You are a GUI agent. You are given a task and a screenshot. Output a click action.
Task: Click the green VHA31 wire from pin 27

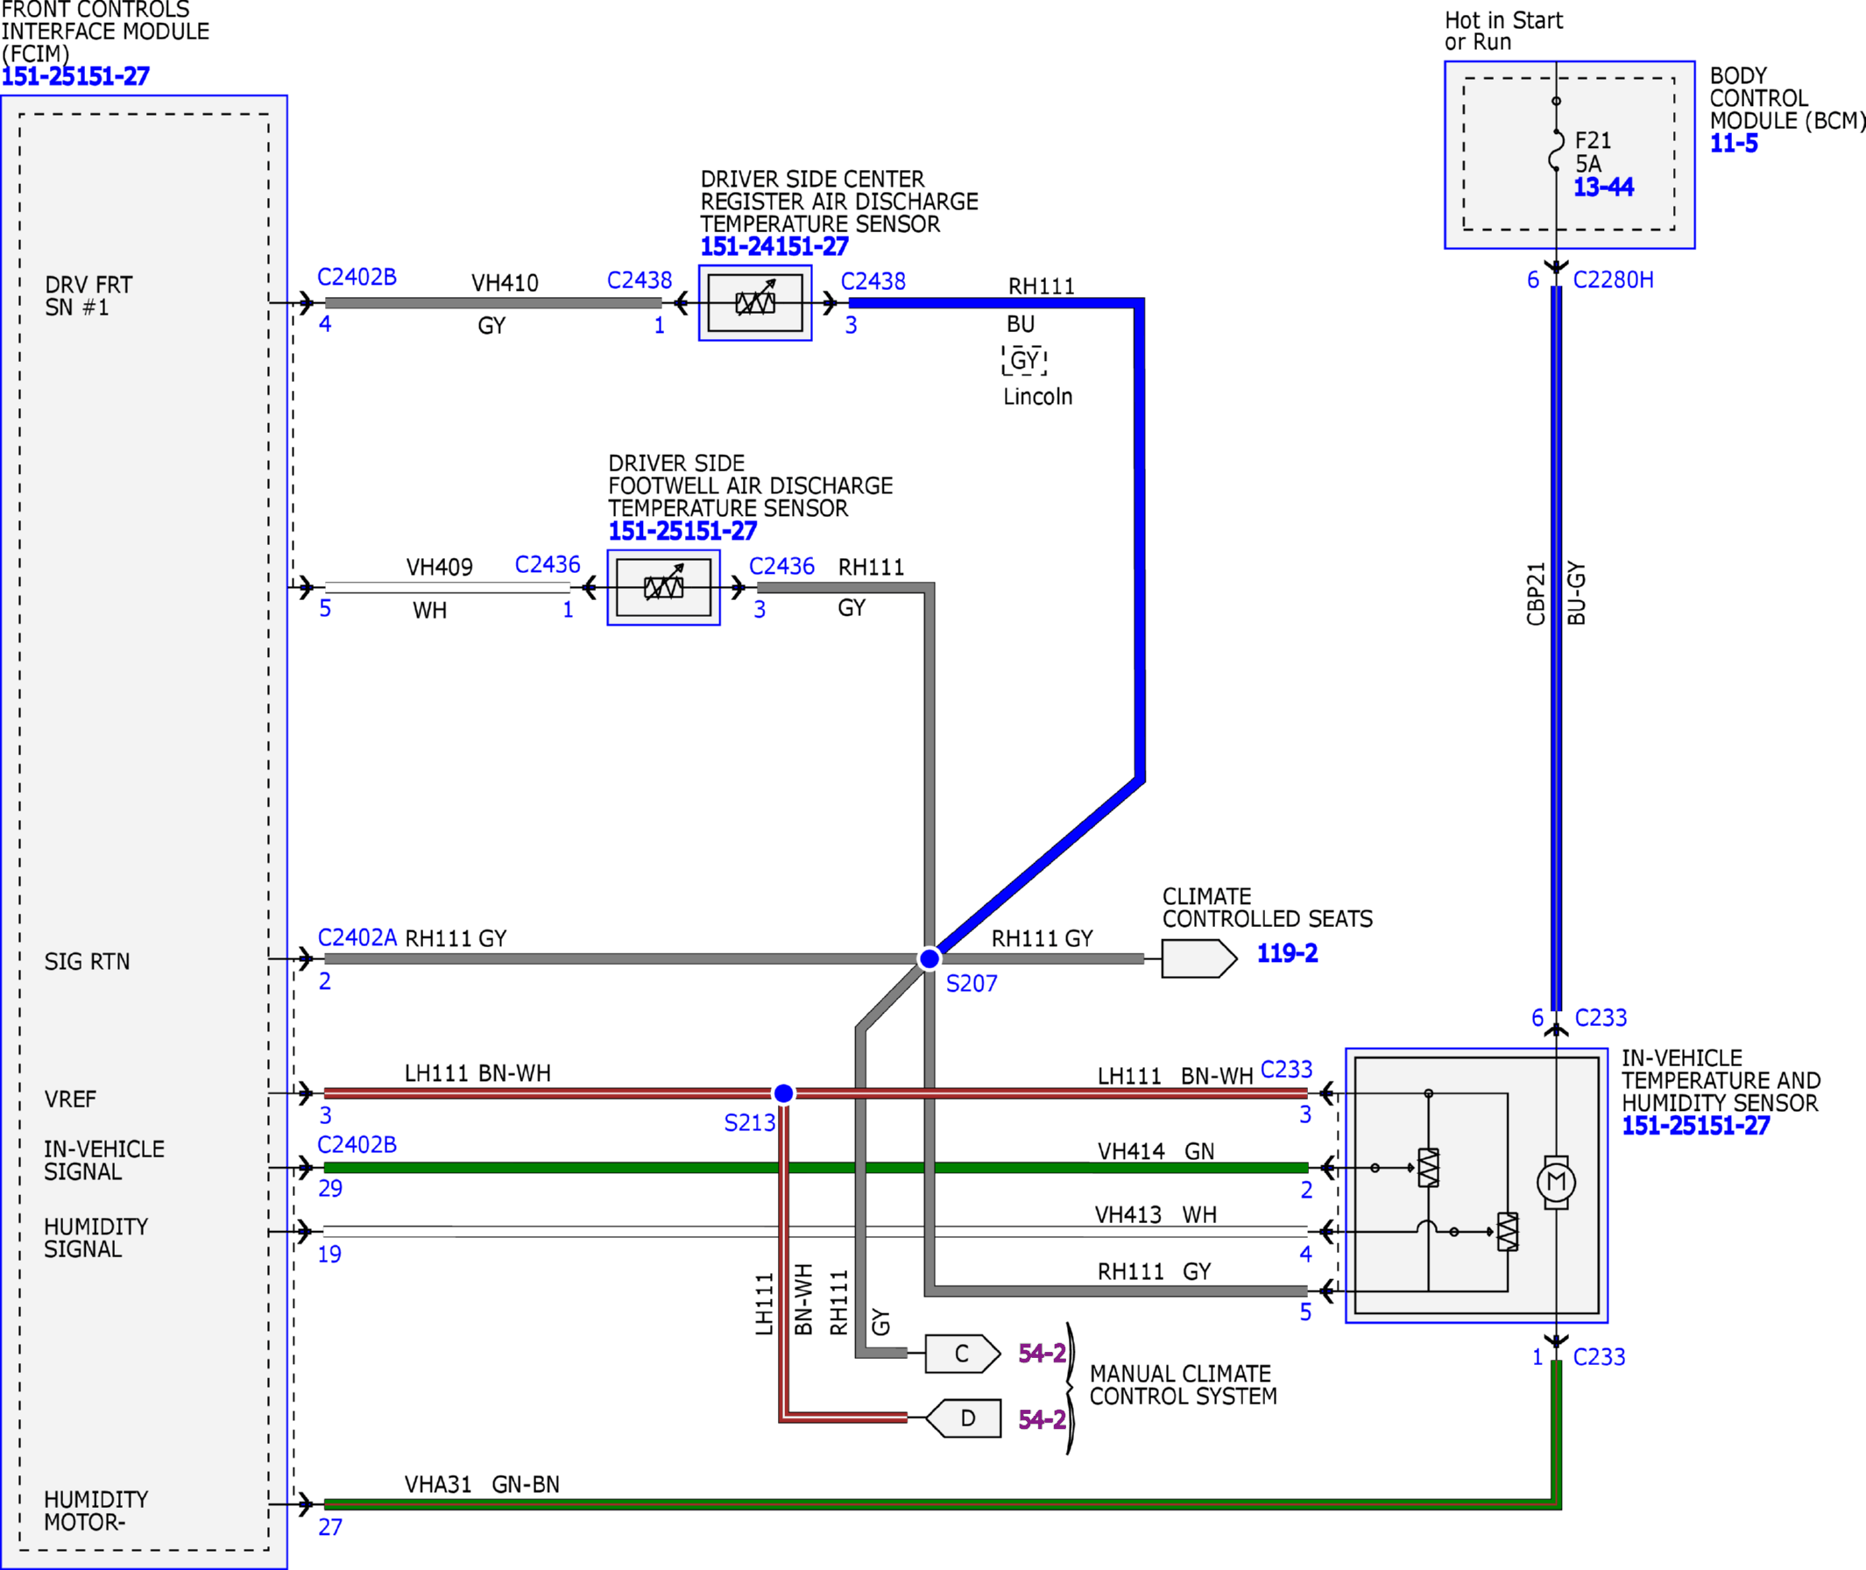(x=939, y=1505)
